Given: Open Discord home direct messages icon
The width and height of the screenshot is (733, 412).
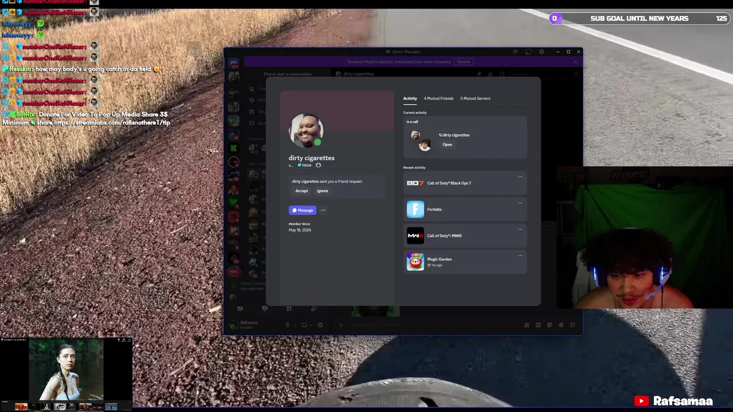Looking at the screenshot, I should click(x=233, y=63).
